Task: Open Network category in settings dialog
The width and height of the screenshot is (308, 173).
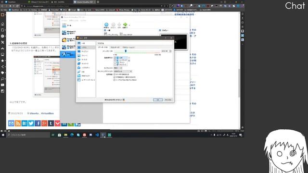Action: point(86,63)
